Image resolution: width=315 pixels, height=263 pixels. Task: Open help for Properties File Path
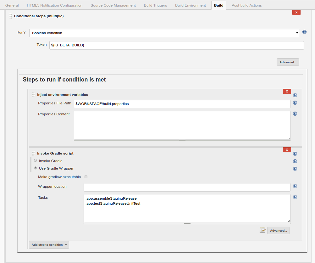pyautogui.click(x=295, y=103)
